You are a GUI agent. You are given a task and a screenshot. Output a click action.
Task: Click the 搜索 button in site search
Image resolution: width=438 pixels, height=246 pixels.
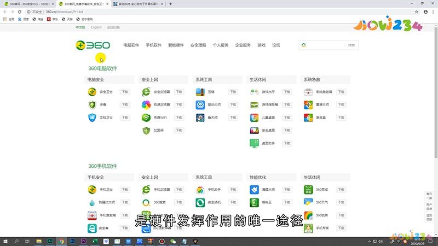pos(351,45)
